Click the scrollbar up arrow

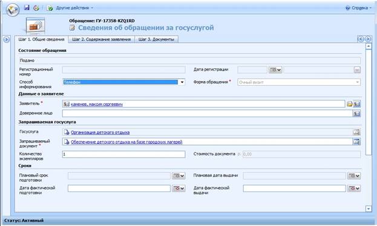(x=369, y=46)
